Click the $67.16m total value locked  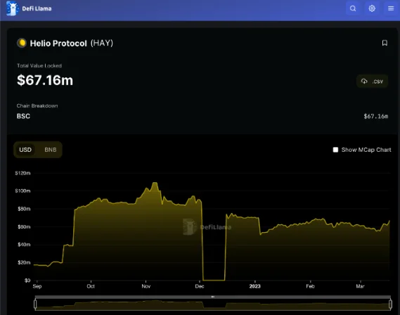click(45, 80)
